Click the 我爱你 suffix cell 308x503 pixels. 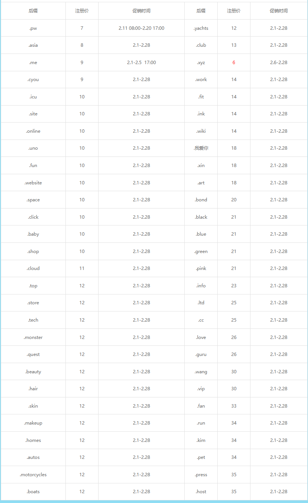201,148
